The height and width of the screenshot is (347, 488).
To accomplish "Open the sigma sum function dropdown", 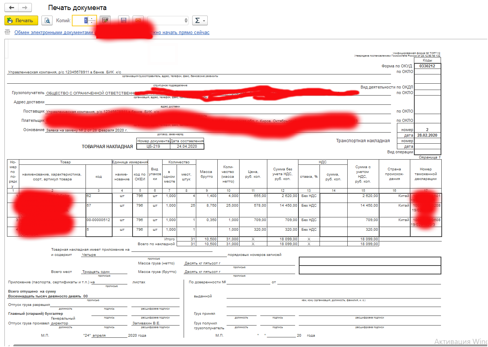I will 200,20.
